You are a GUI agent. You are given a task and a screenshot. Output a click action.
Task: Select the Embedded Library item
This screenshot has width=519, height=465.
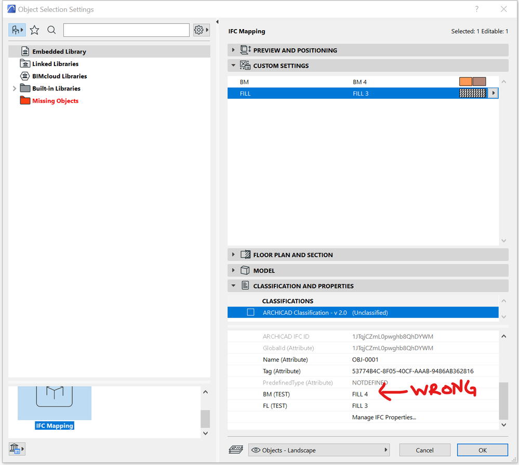(109, 51)
